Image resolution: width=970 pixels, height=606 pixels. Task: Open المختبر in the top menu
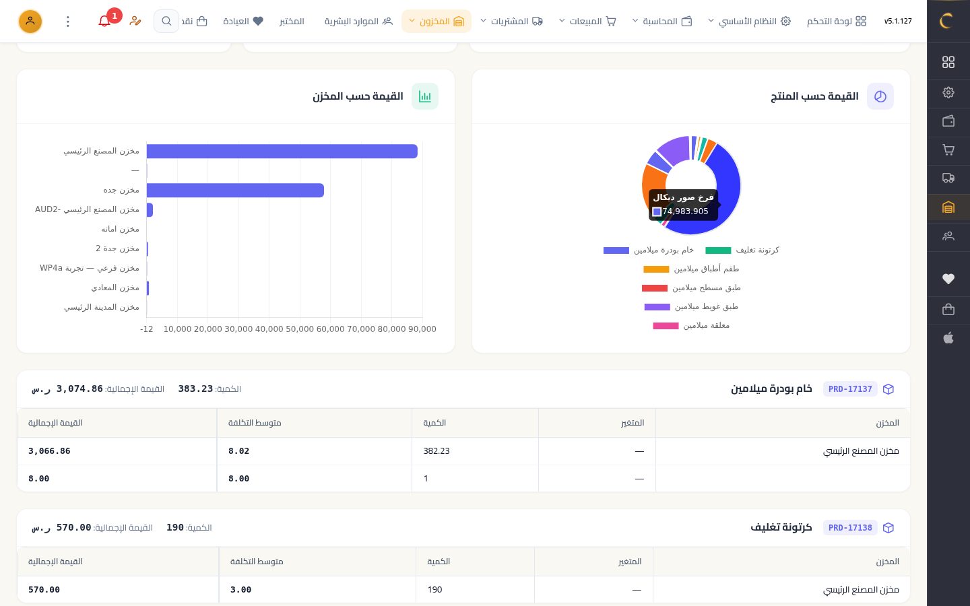pyautogui.click(x=292, y=21)
